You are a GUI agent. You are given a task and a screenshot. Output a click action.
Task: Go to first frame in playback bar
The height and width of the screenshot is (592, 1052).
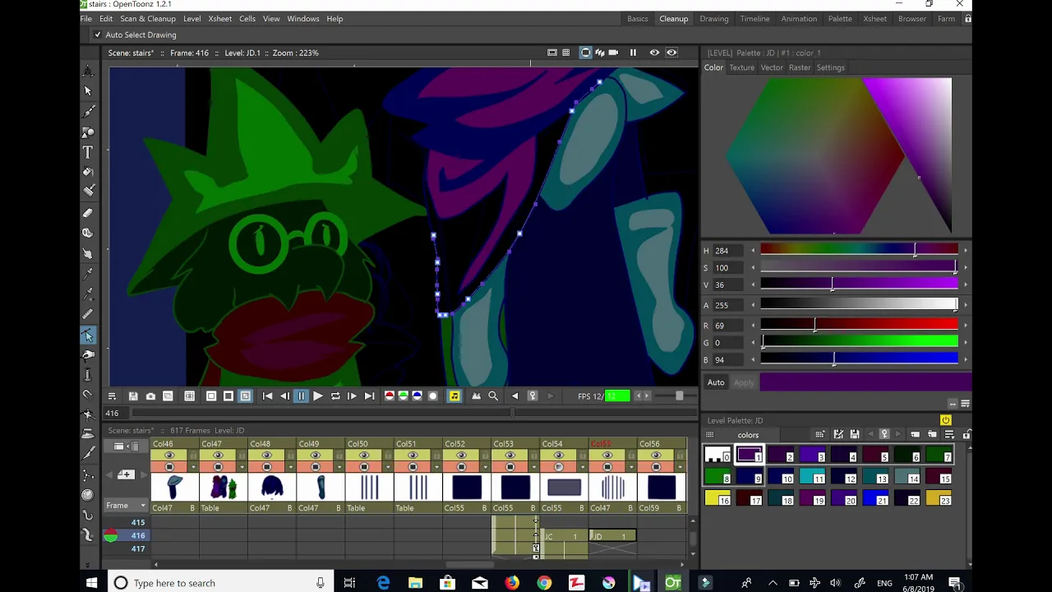pos(267,396)
